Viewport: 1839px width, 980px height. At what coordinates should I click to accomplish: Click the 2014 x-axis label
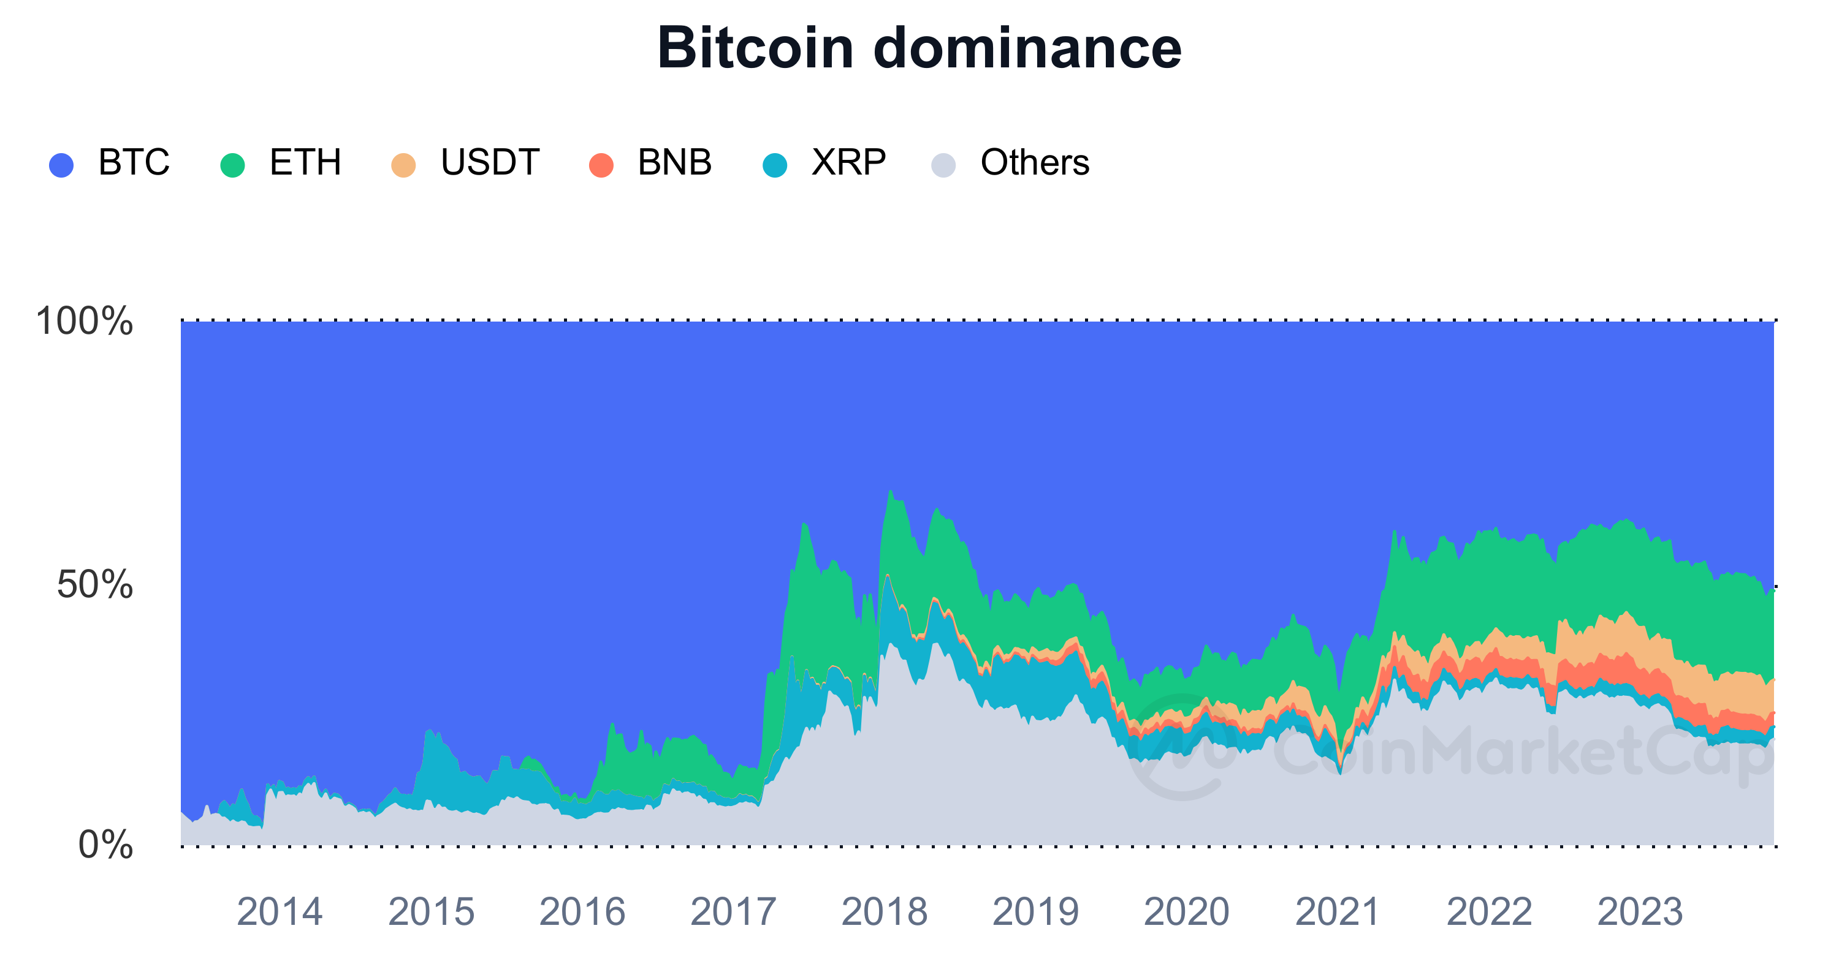[x=279, y=911]
